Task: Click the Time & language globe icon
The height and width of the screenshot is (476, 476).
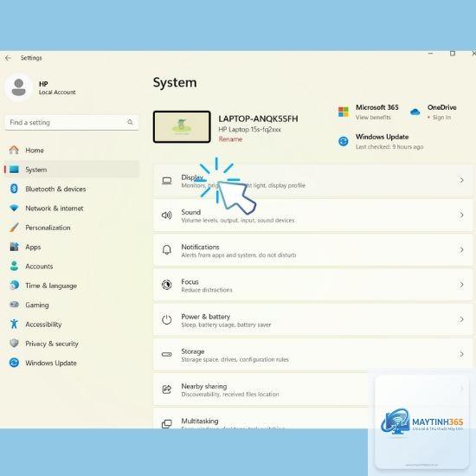Action: point(14,286)
